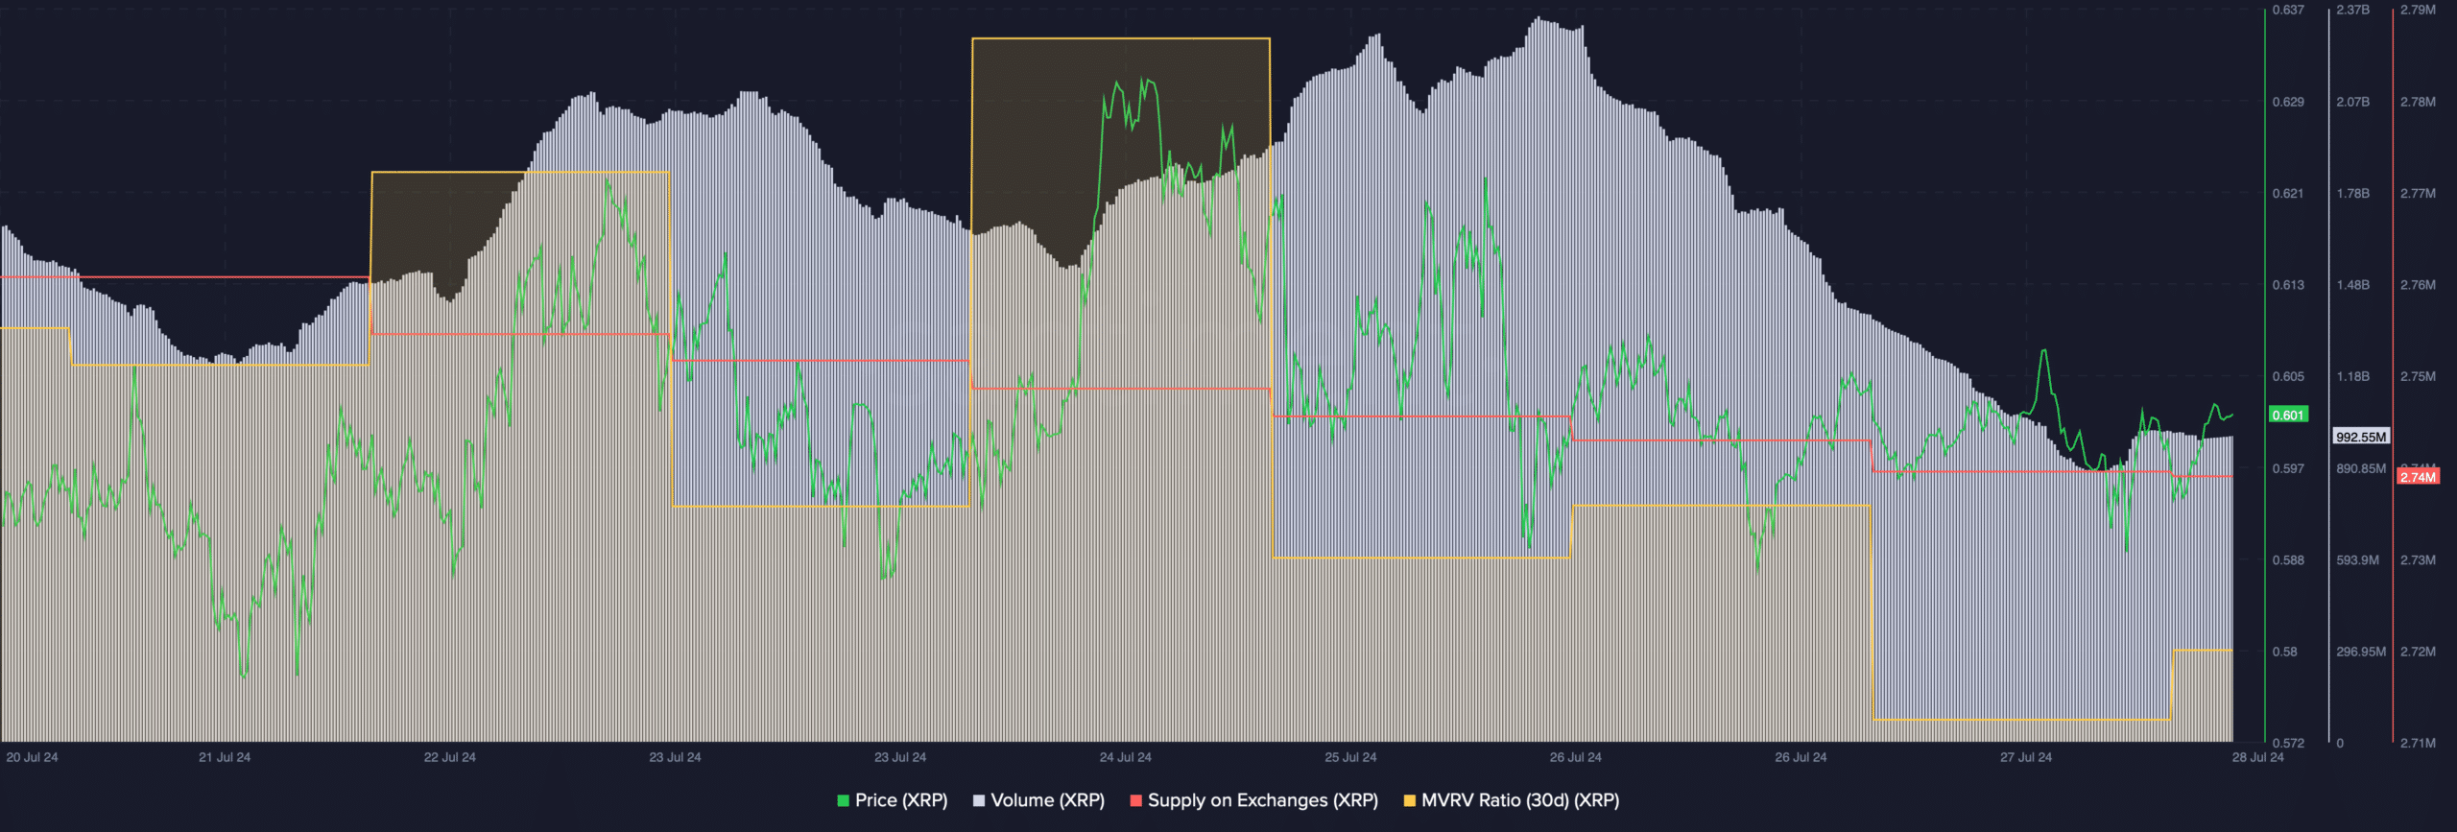Select the 24 Jul 24 date label
The image size is (2457, 832).
tap(1126, 757)
